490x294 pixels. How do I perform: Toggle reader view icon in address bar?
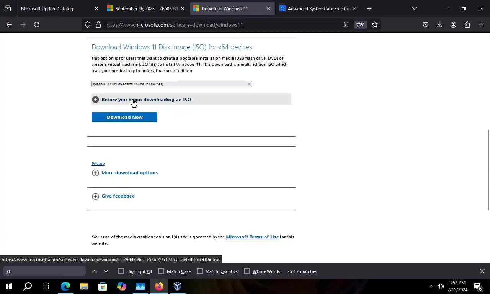click(346, 24)
